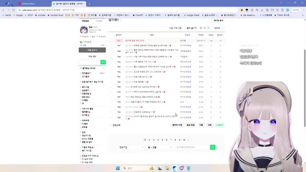Click the 말머리 수정 button

point(177,125)
